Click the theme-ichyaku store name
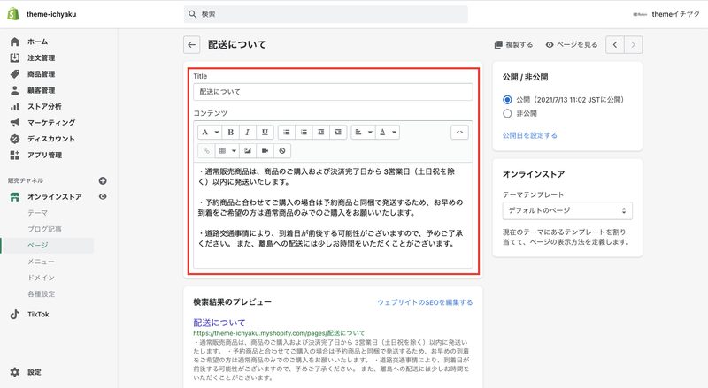 tap(51, 14)
